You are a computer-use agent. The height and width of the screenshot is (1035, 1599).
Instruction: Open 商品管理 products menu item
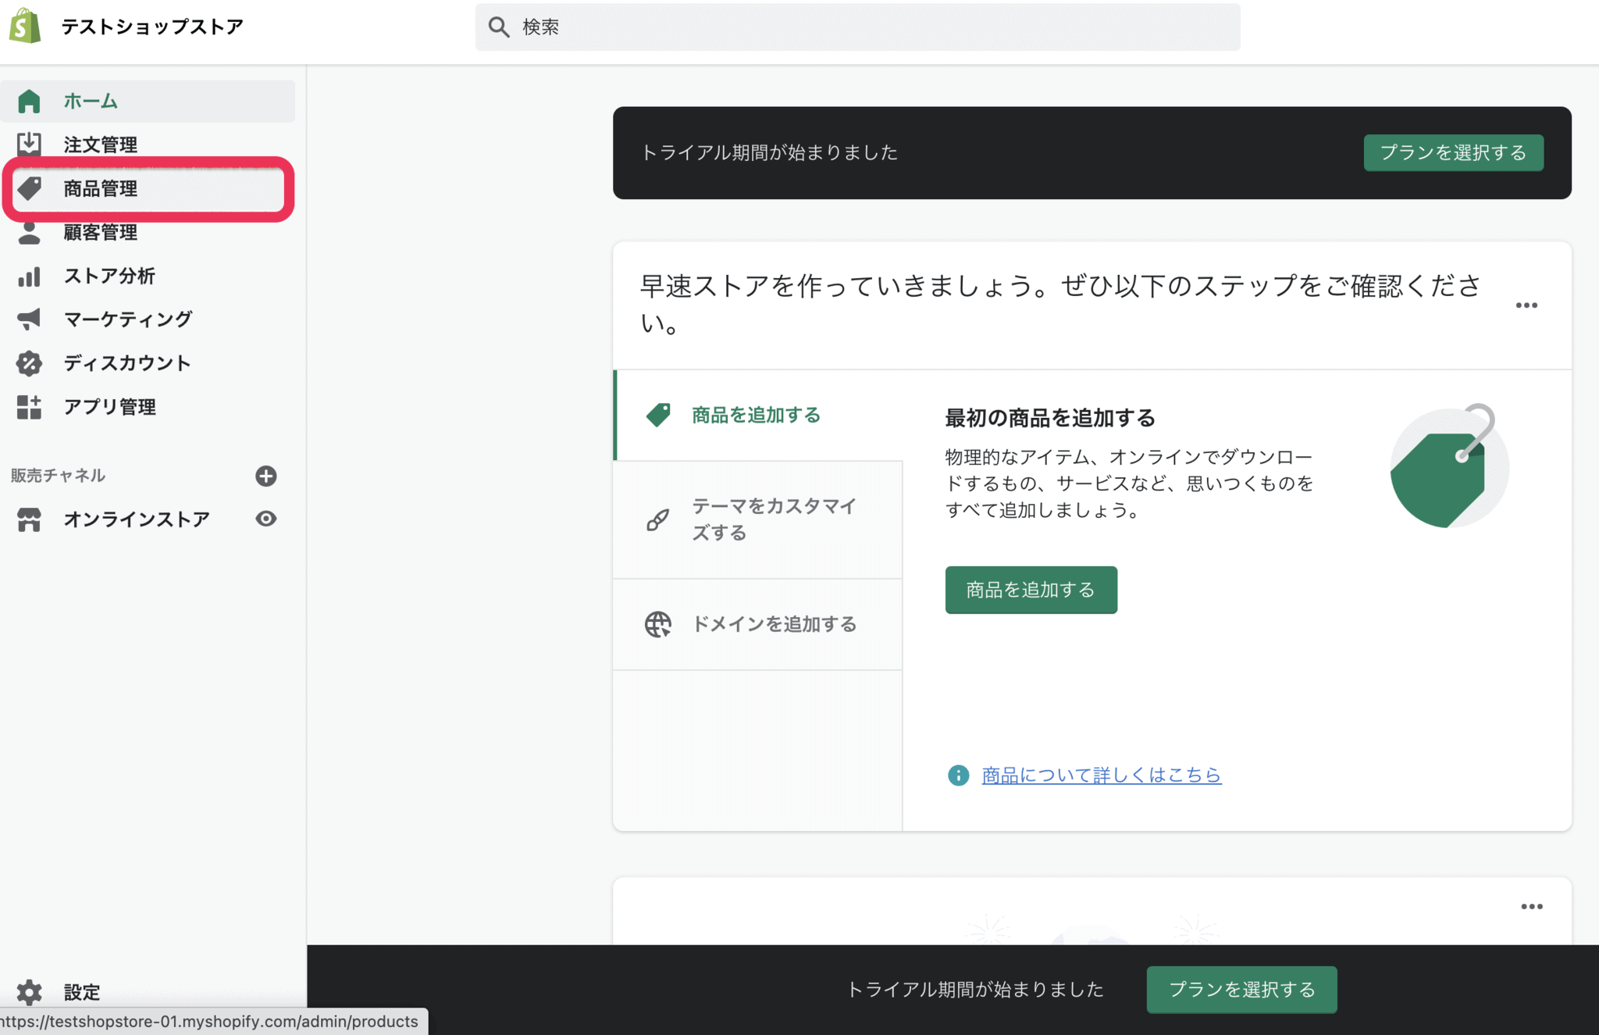pos(100,188)
